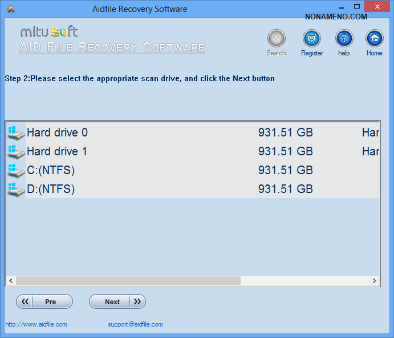The width and height of the screenshot is (394, 338).
Task: Open the http://www.aidfile.com link
Action: (x=36, y=324)
